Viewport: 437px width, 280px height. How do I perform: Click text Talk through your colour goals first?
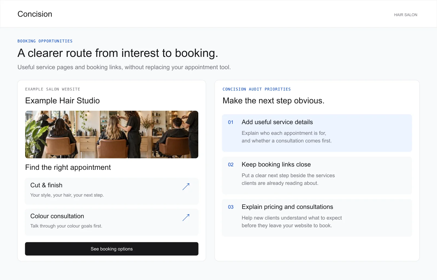point(66,226)
